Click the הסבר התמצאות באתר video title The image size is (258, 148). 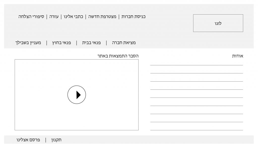click(x=118, y=56)
